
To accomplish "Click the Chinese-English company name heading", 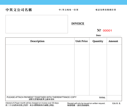I will (19, 10).
